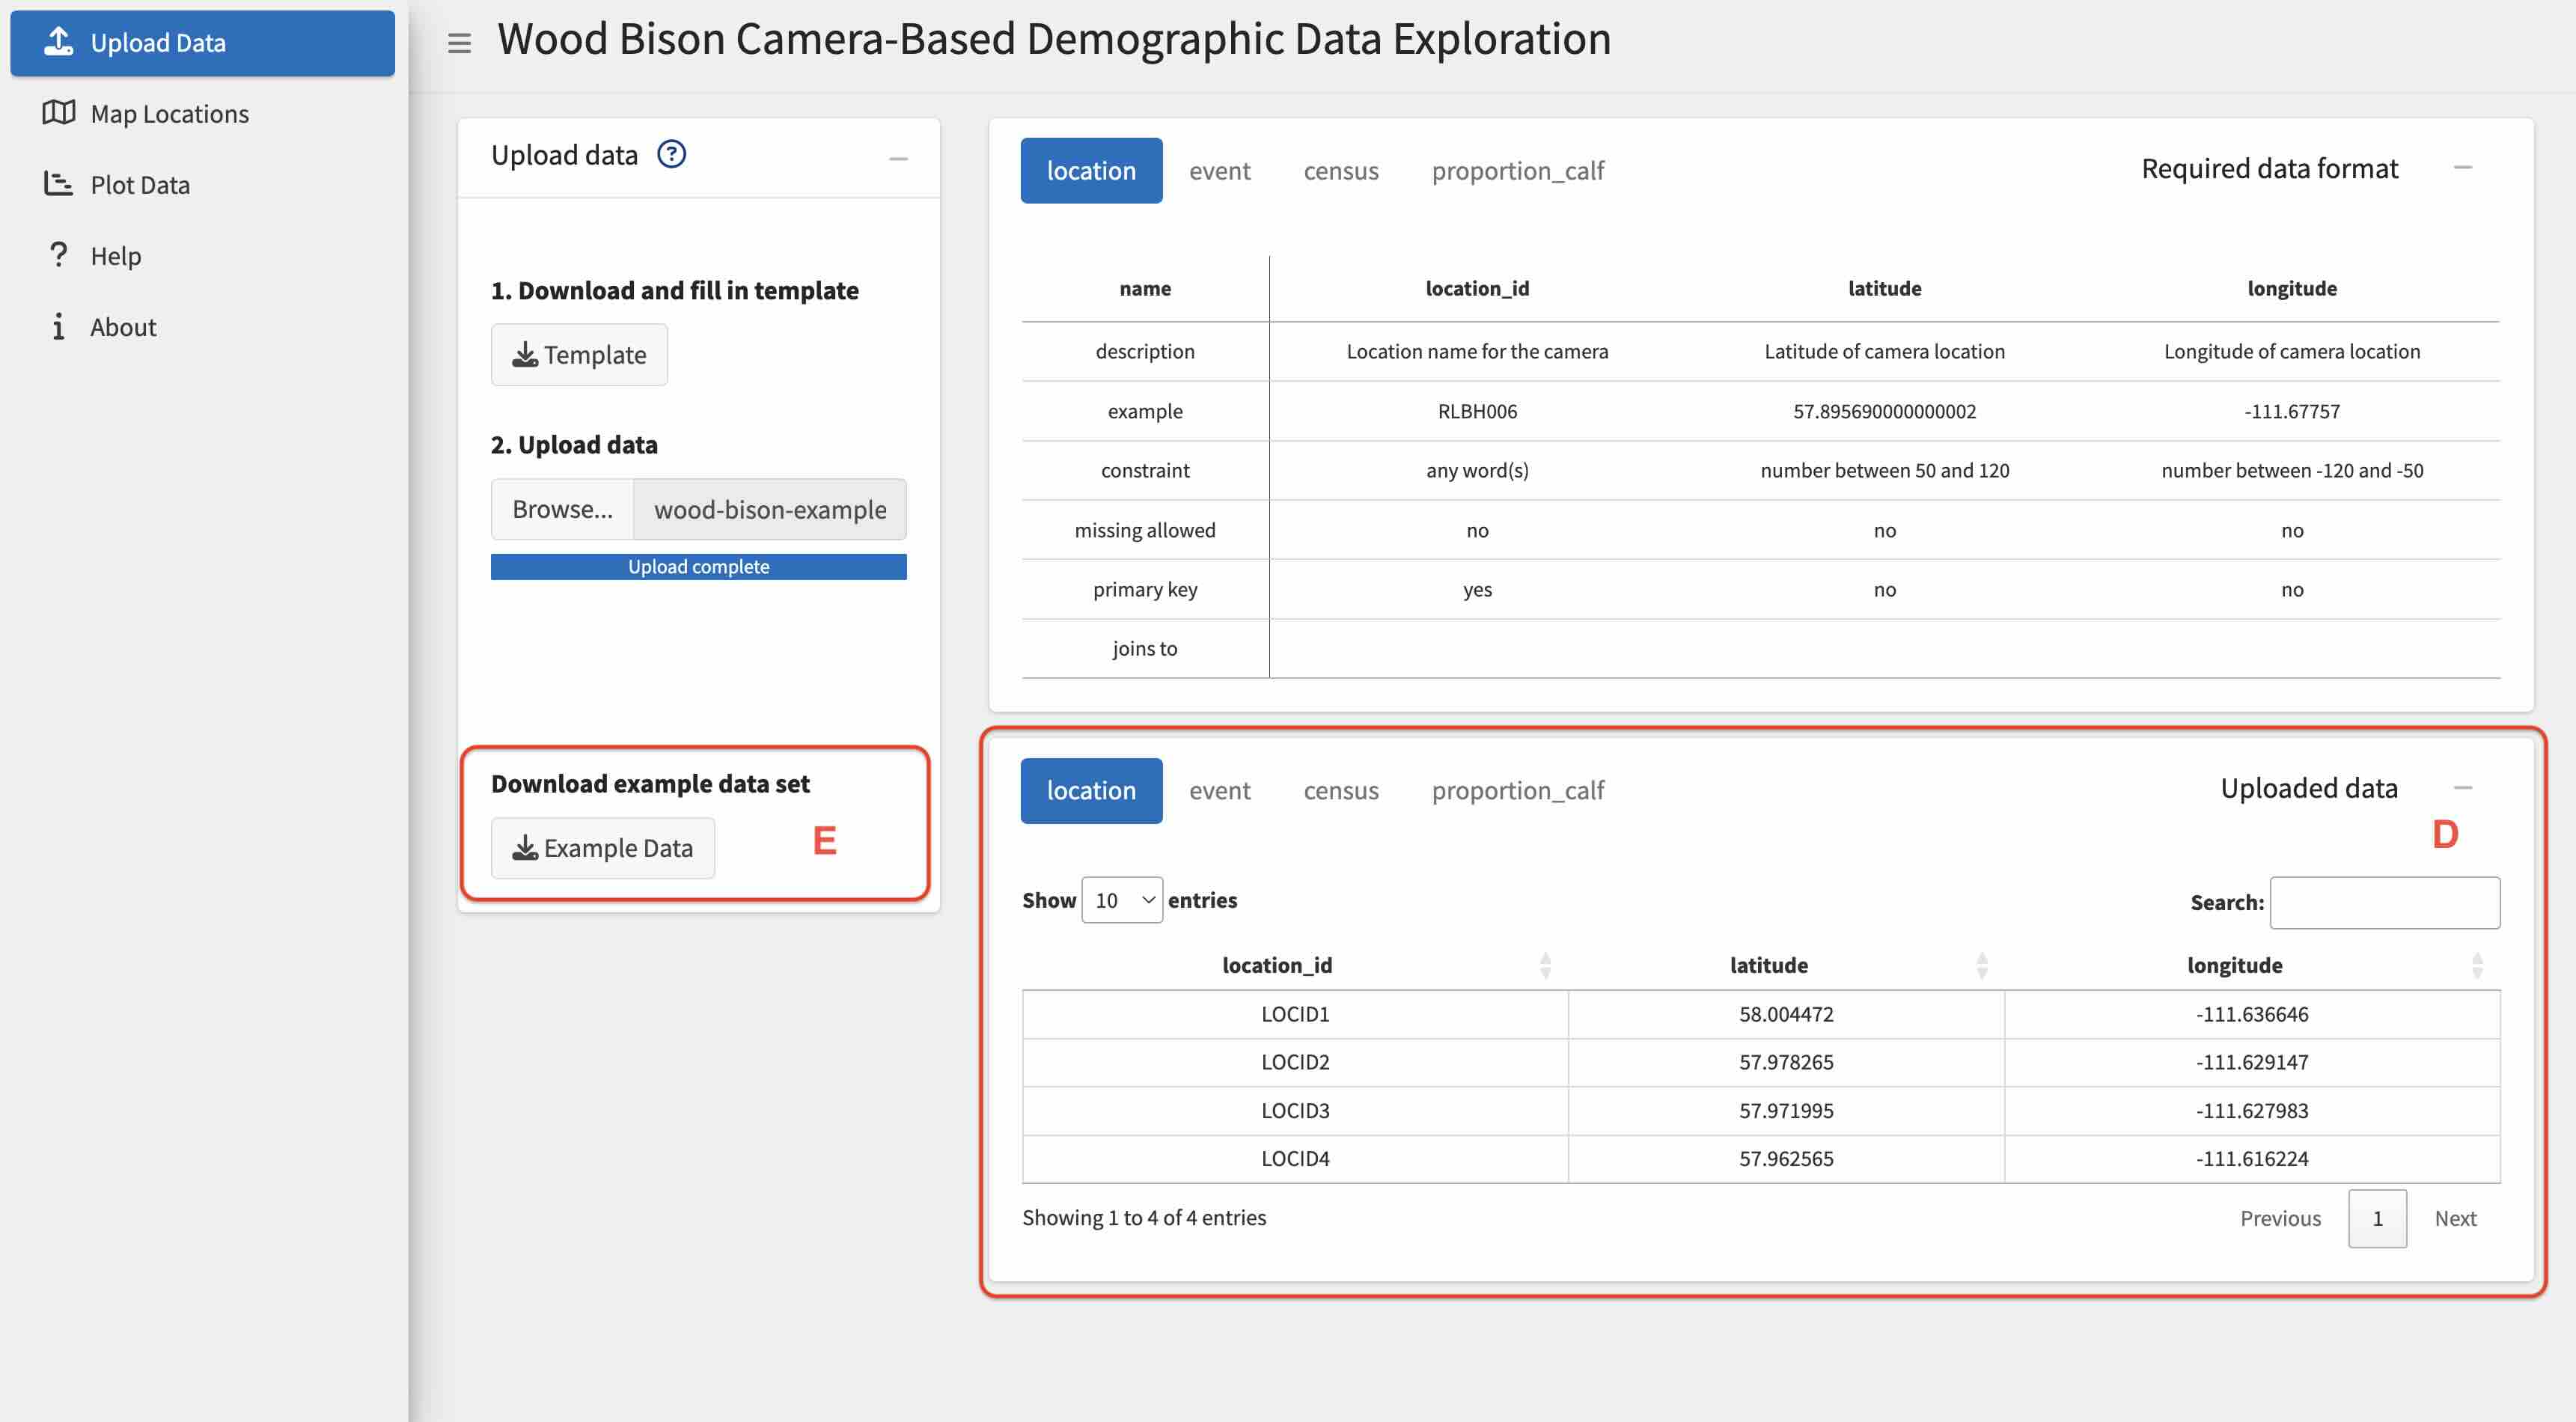Image resolution: width=2576 pixels, height=1422 pixels.
Task: Click example value RLBH006
Action: (x=1477, y=411)
